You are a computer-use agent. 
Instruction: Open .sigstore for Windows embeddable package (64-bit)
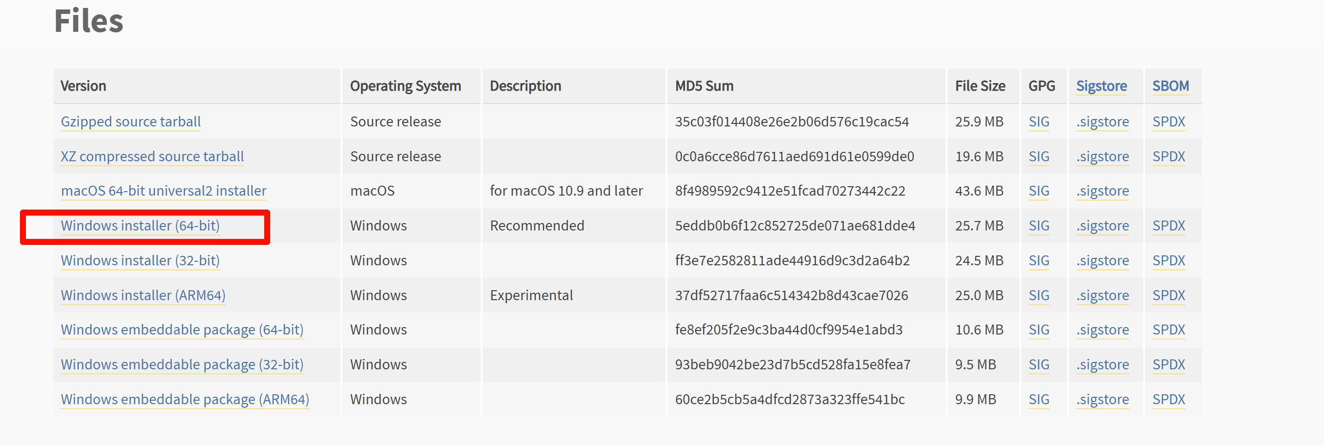tap(1103, 330)
